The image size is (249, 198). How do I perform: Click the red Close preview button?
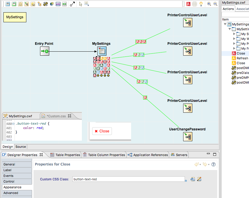pyautogui.click(x=102, y=131)
